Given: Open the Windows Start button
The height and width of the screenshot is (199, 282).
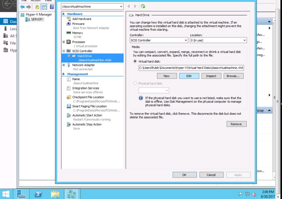Looking at the screenshot, I should tap(6, 194).
